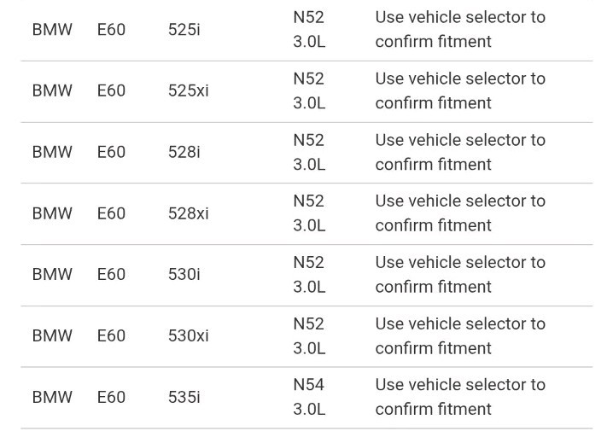Select the 525xi model cell
613x431 pixels.
click(x=188, y=90)
